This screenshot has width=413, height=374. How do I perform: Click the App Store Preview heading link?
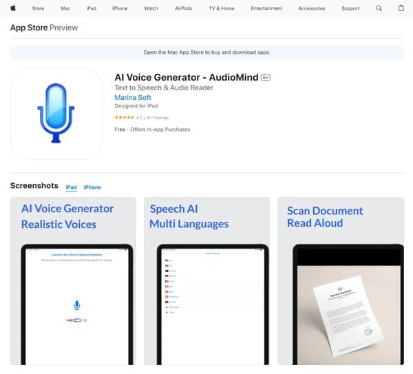pos(44,28)
